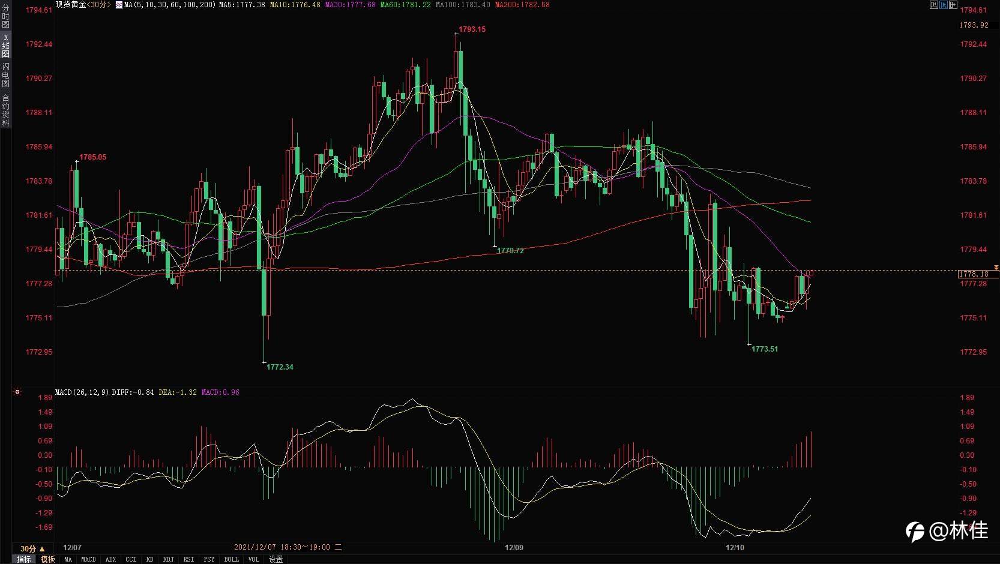Click the MACD(26,12,9) parameters label
This screenshot has height=564, width=1000.
tap(82, 392)
